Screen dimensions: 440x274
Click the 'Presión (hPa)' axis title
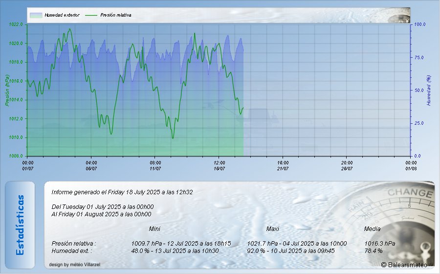7,90
